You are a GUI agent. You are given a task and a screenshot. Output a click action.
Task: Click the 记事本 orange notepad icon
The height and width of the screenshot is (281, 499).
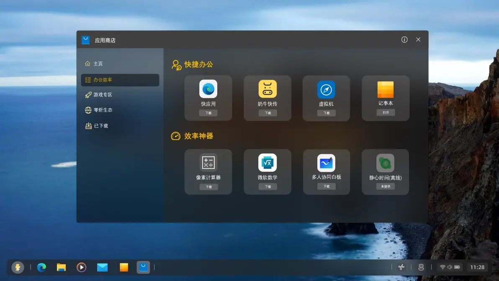386,90
